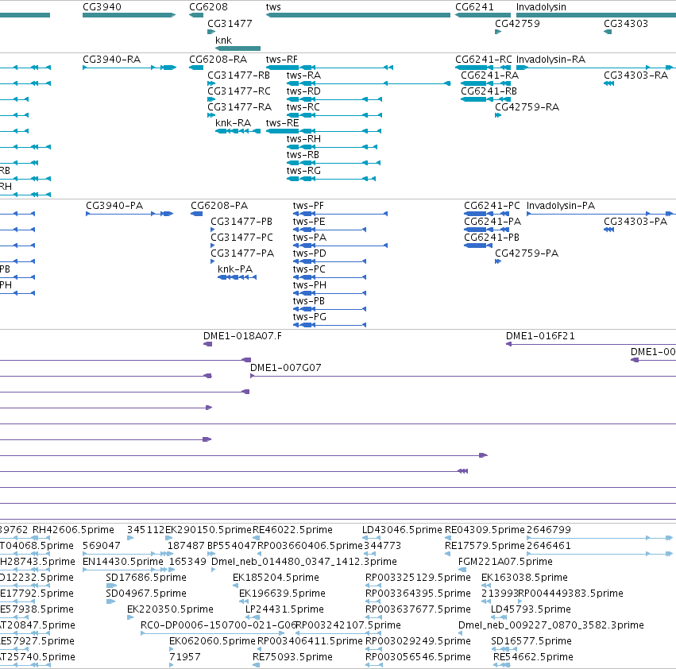Select transcript tws-RB
This screenshot has width=676, height=669.
(x=303, y=155)
